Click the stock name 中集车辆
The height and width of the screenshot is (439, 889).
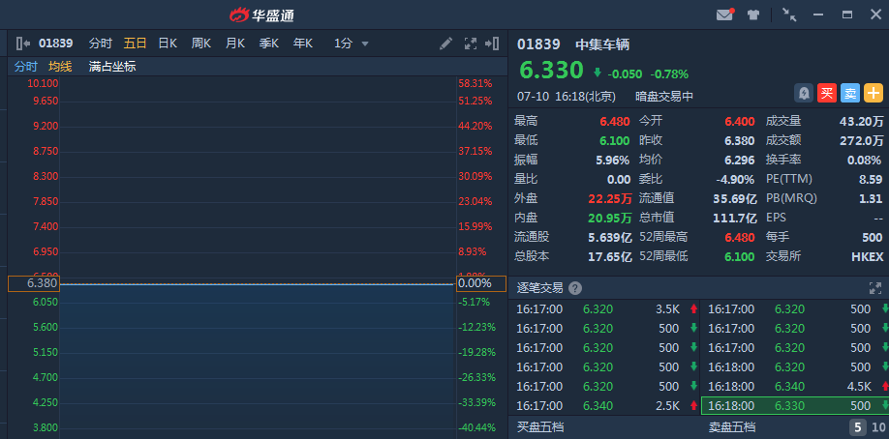pos(602,44)
